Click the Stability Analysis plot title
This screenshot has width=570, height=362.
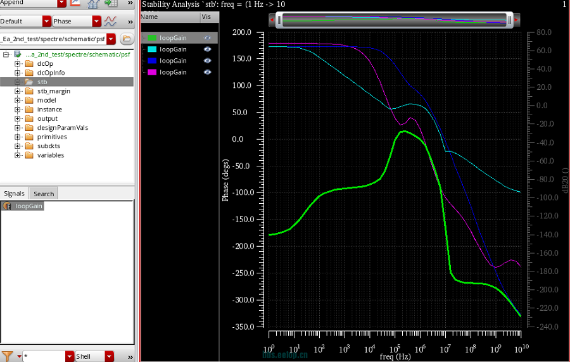[213, 4]
